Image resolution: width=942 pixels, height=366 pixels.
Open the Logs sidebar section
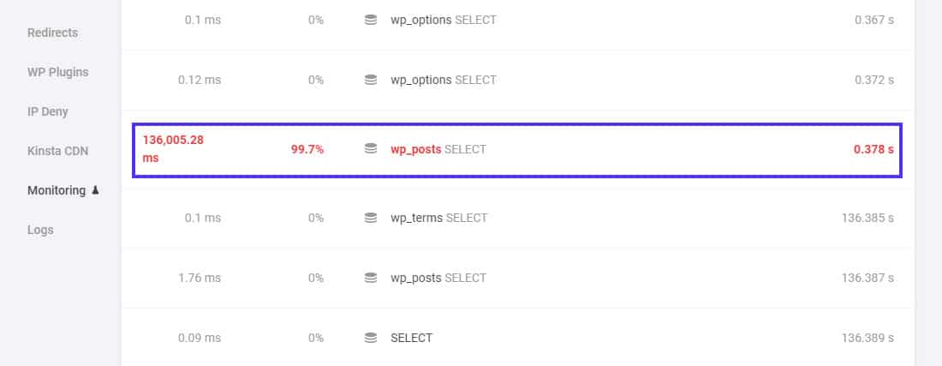click(40, 230)
